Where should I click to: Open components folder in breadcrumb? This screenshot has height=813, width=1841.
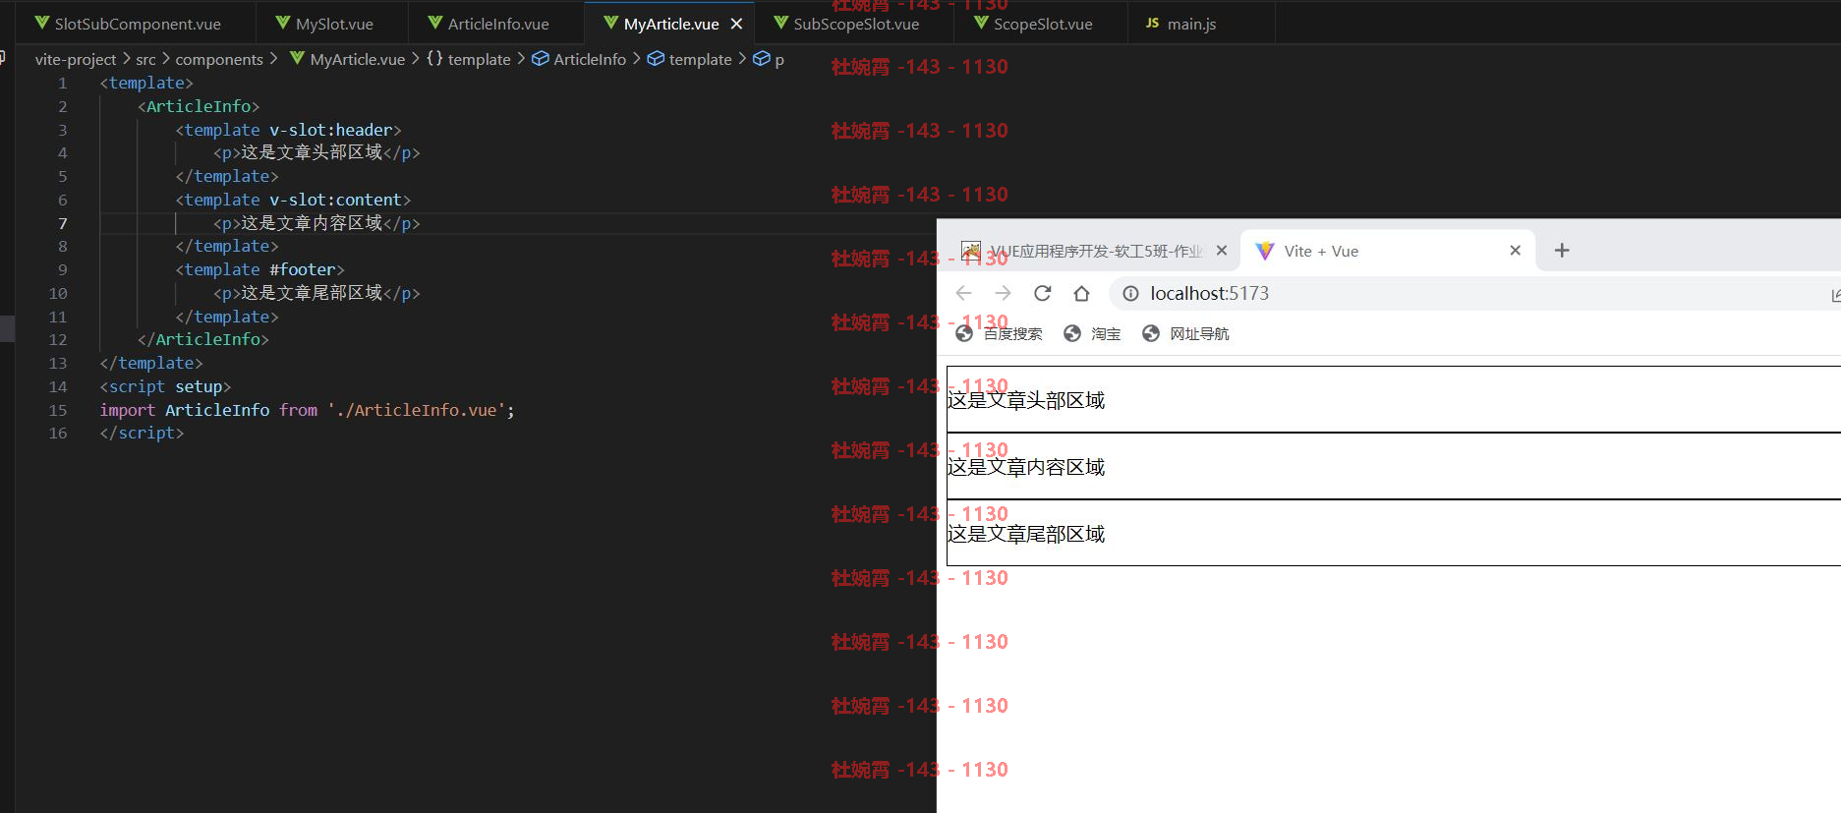[219, 60]
